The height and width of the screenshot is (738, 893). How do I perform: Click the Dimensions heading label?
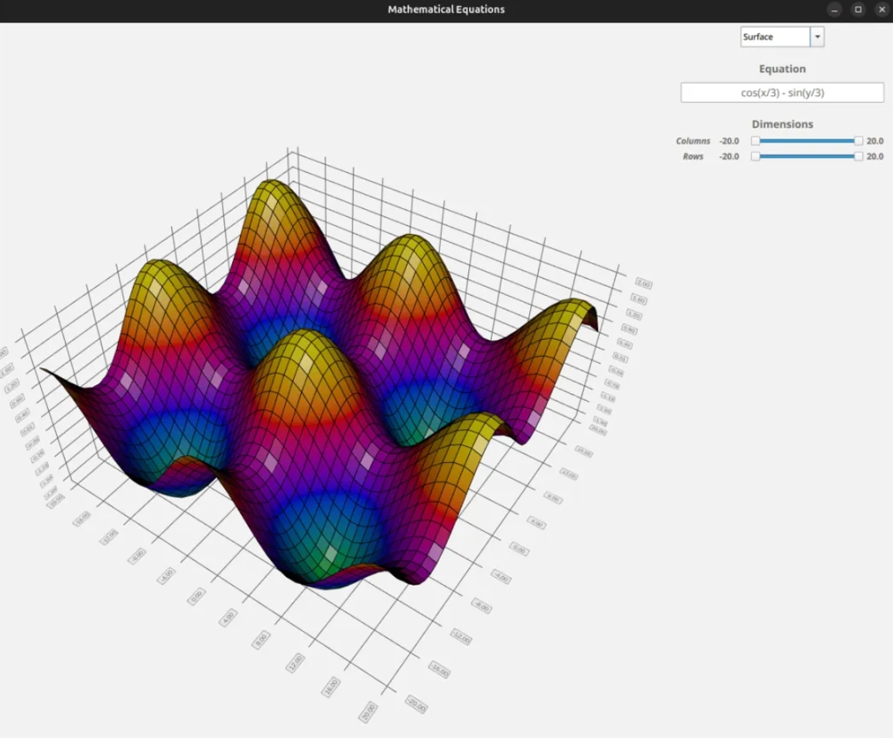[782, 124]
